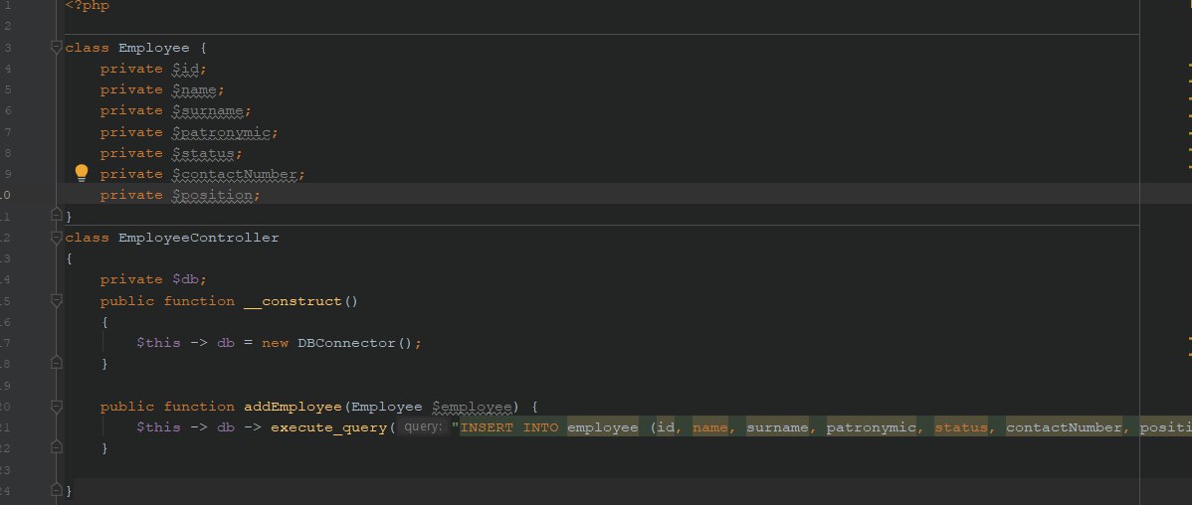Screen dimensions: 1192x505
Task: Click the final closing brace fold marker
Action: pyautogui.click(x=56, y=490)
